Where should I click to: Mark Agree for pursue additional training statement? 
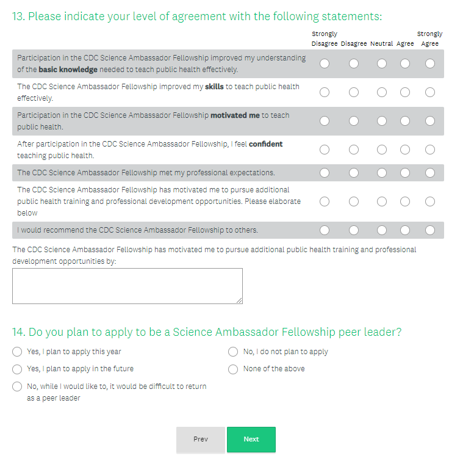(405, 201)
